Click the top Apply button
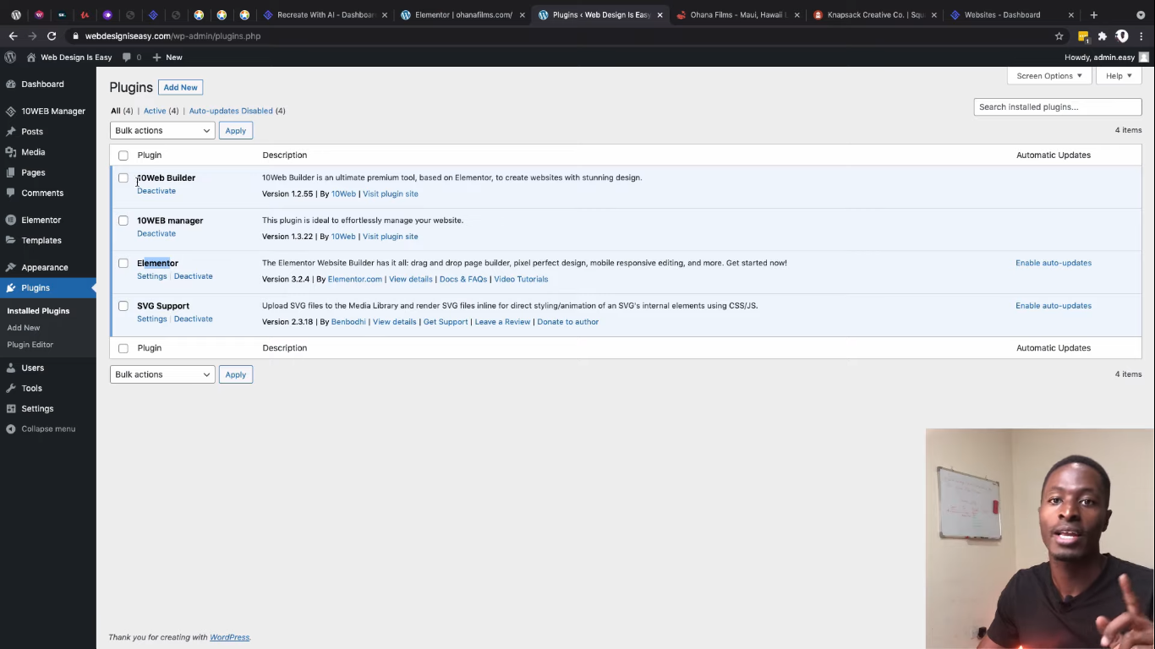This screenshot has height=649, width=1155. point(236,130)
